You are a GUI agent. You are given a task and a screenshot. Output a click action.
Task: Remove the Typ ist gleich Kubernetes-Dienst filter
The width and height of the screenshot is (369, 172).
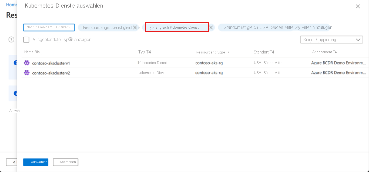(x=211, y=27)
